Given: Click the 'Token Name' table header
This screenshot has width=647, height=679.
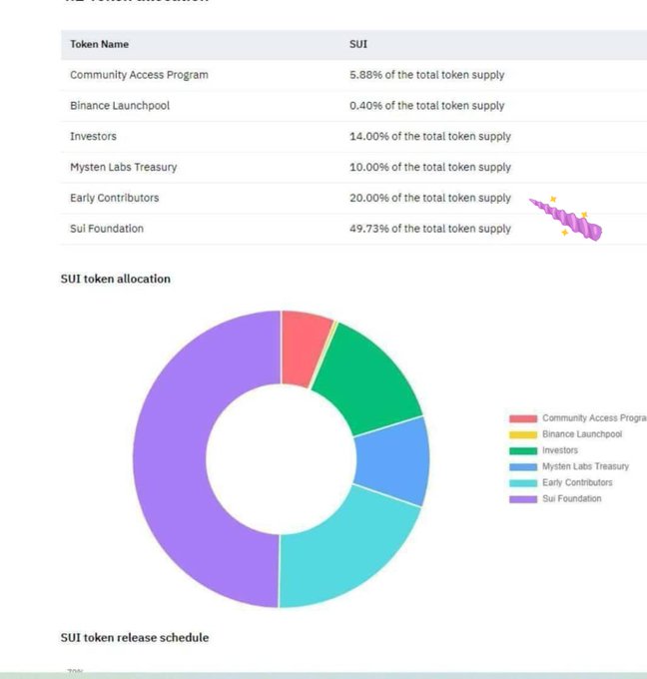Looking at the screenshot, I should point(99,44).
